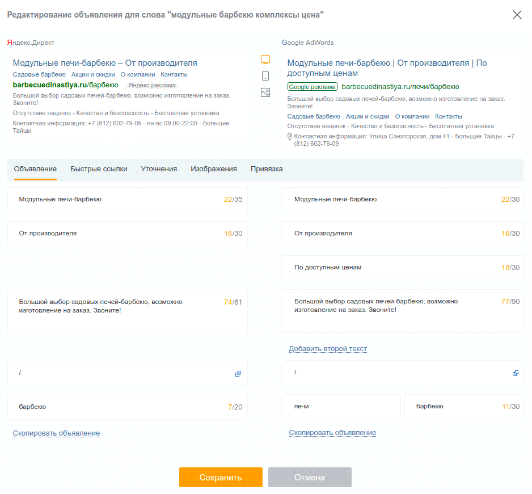Select the image preview mode icon
Viewport: 532px width, 494px height.
265,92
